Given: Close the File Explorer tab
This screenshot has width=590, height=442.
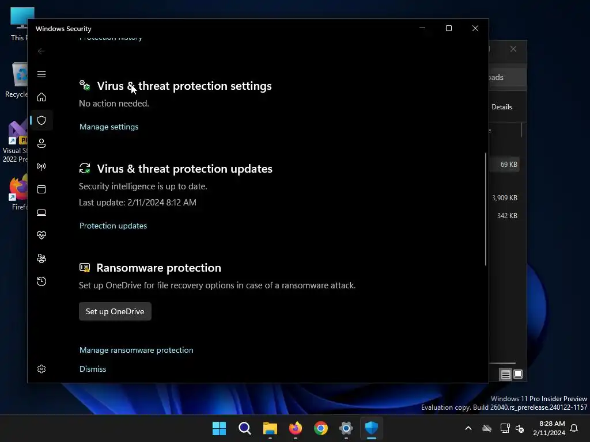Looking at the screenshot, I should point(513,49).
